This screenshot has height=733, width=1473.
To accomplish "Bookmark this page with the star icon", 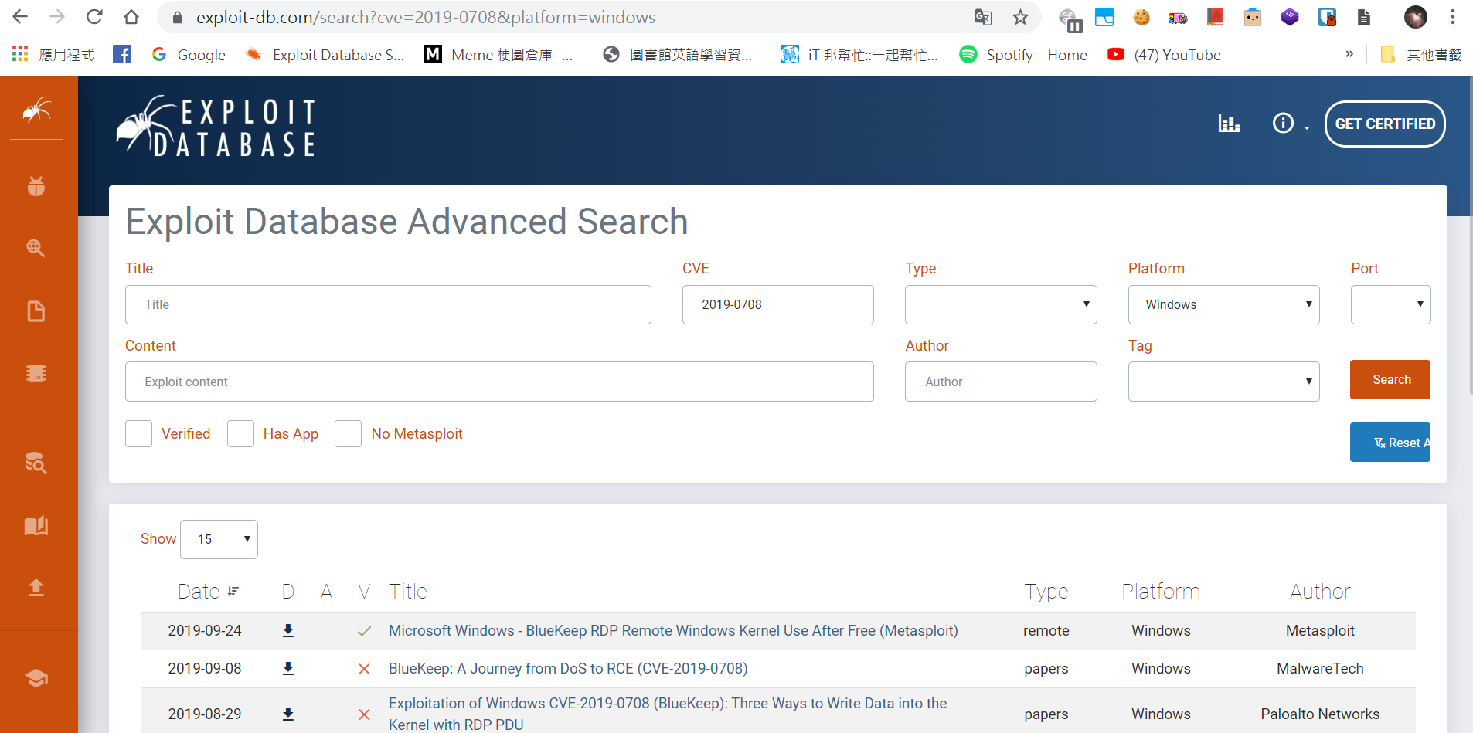I will [1020, 17].
